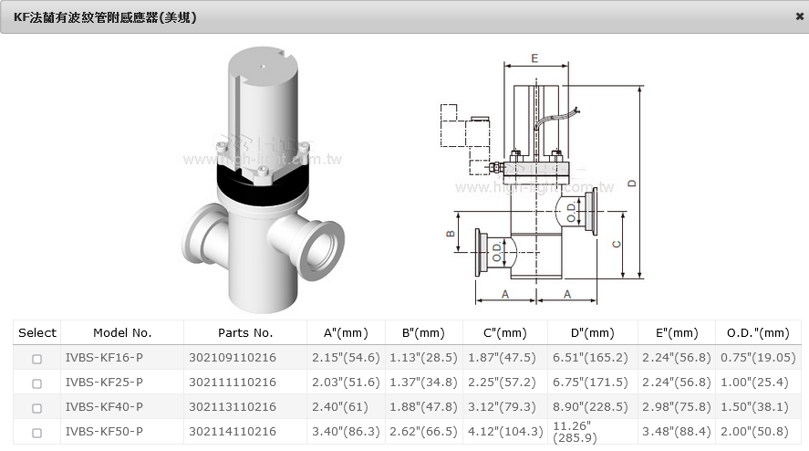
Task: Click the 11.26"(285.9) D dimension cell
Action: tap(576, 431)
